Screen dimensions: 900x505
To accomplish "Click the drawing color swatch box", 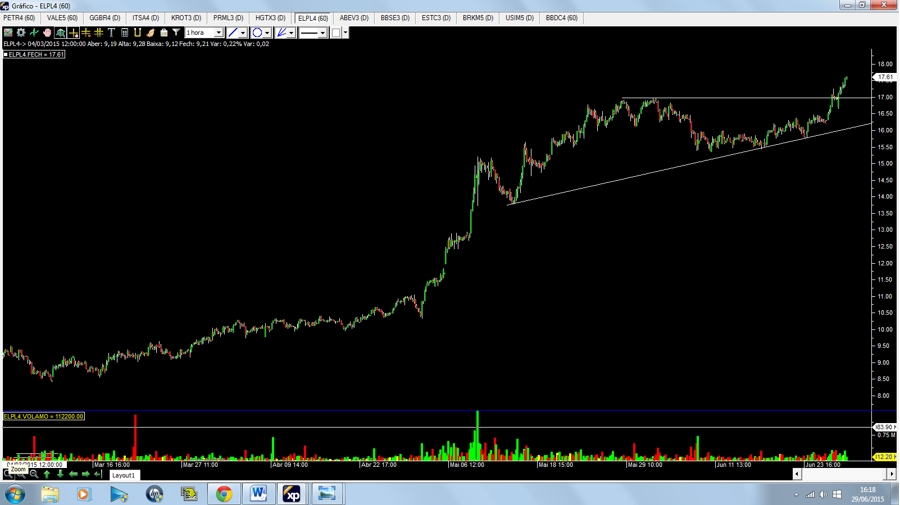I will (x=336, y=33).
